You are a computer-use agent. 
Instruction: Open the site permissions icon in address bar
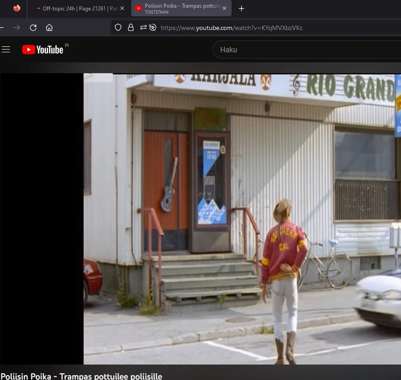click(x=143, y=28)
